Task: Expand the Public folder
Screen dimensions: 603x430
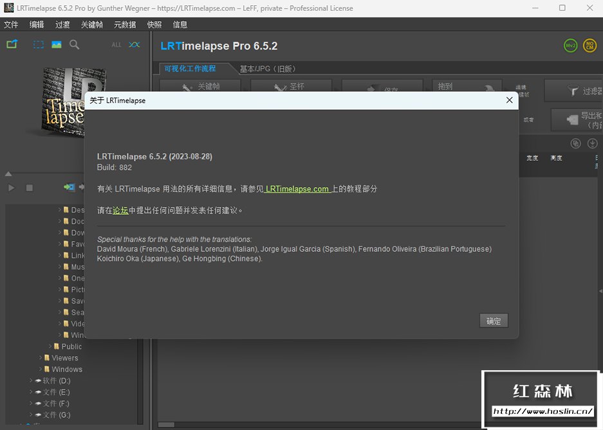Action: tap(50, 346)
